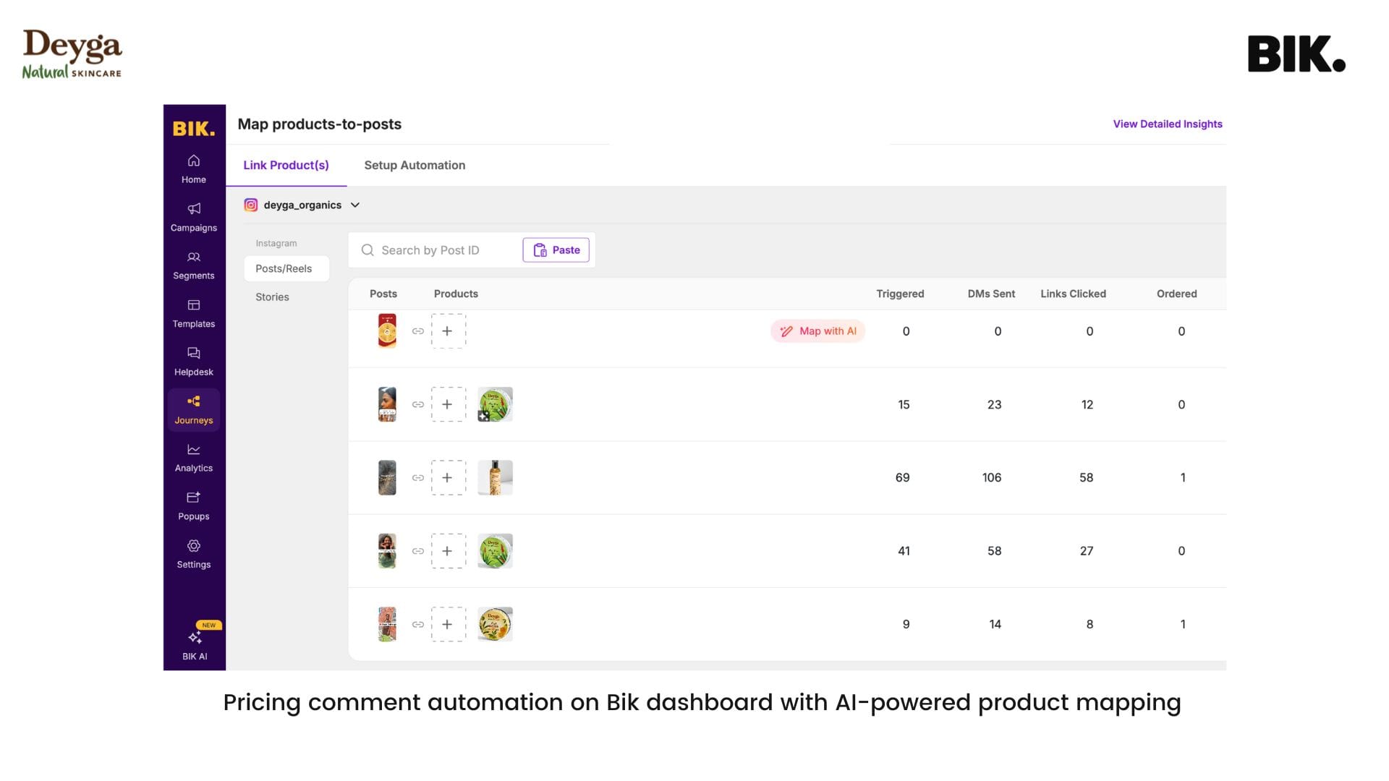Click product thumbnail in row with 9 triggered
Image resolution: width=1389 pixels, height=781 pixels.
coord(495,625)
